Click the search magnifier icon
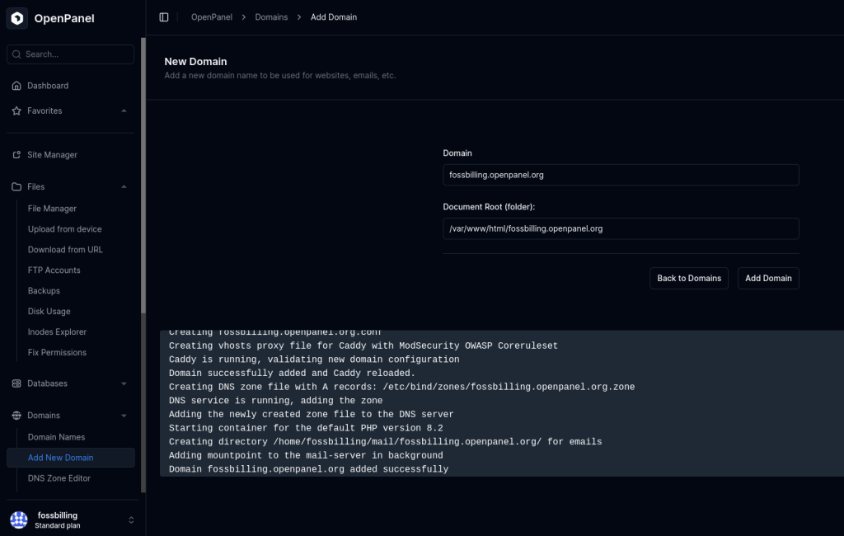Image resolution: width=844 pixels, height=536 pixels. coord(16,54)
